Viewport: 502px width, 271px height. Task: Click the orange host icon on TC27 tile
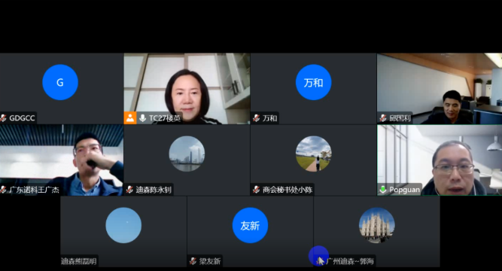click(130, 118)
